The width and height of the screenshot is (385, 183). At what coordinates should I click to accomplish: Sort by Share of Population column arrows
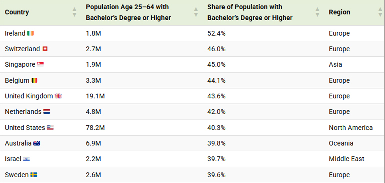(x=317, y=12)
